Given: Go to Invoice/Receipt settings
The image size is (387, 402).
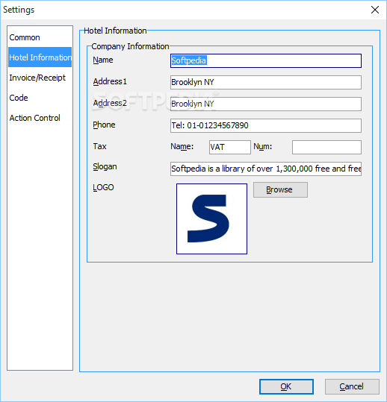Looking at the screenshot, I should click(40, 78).
